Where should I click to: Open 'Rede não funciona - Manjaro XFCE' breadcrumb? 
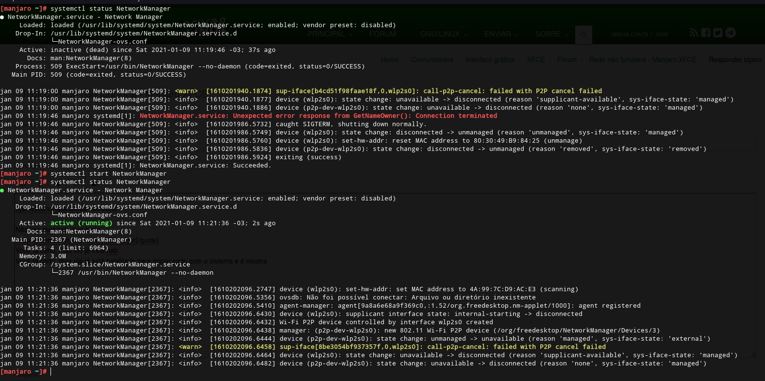[x=643, y=60]
